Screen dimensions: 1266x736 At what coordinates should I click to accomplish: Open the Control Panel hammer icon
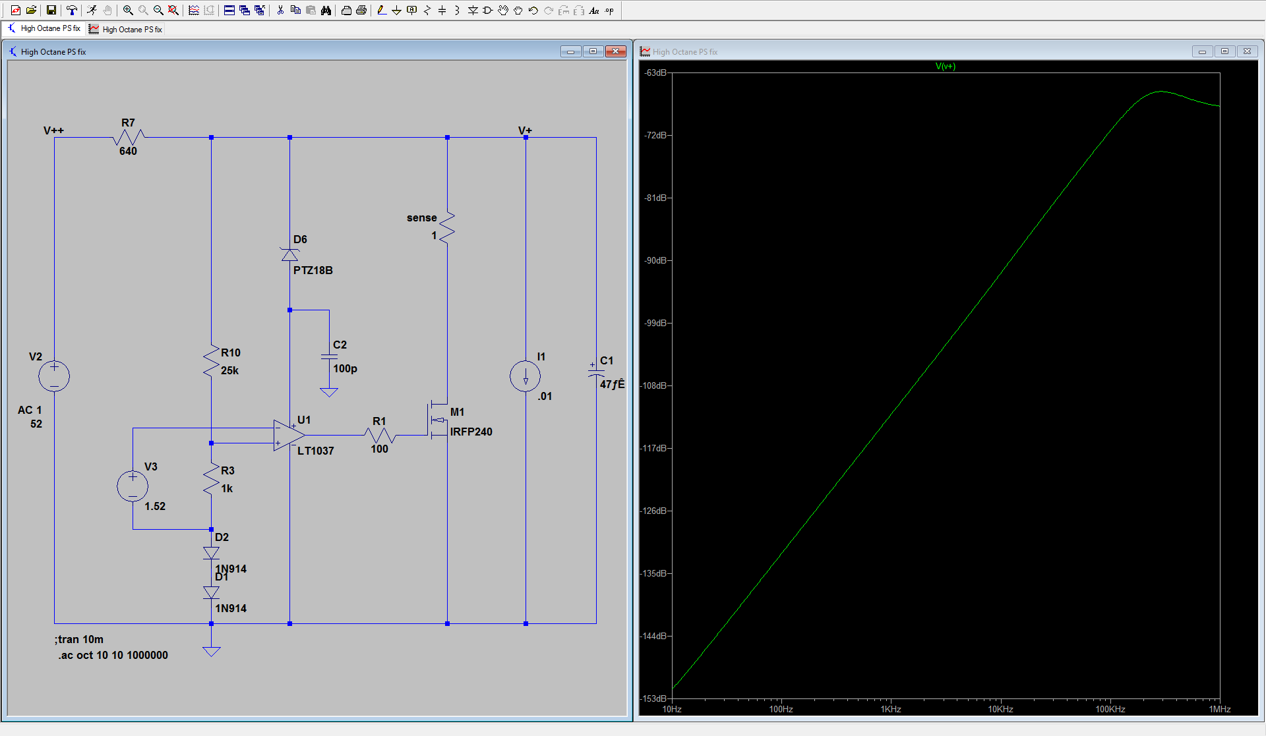coord(72,10)
